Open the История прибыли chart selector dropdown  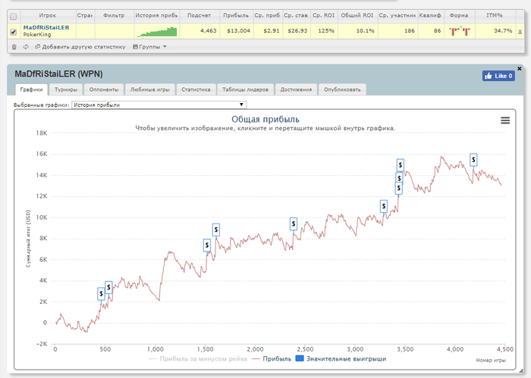[x=159, y=105]
